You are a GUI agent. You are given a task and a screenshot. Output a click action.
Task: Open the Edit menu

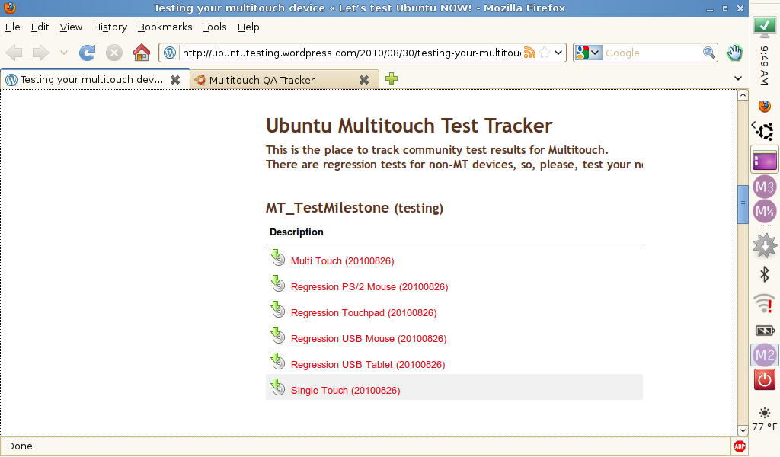click(x=40, y=27)
